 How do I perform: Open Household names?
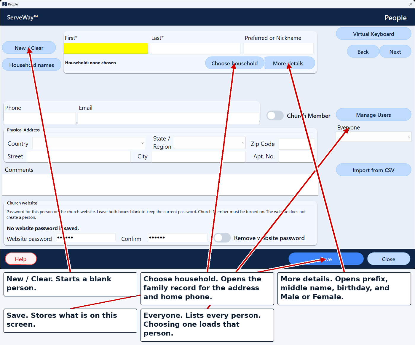[x=31, y=65]
